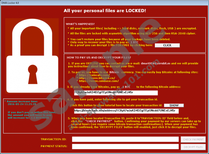The width and height of the screenshot is (209, 154).
Task: Select the blockchain.info address URL field
Action: coord(126,111)
